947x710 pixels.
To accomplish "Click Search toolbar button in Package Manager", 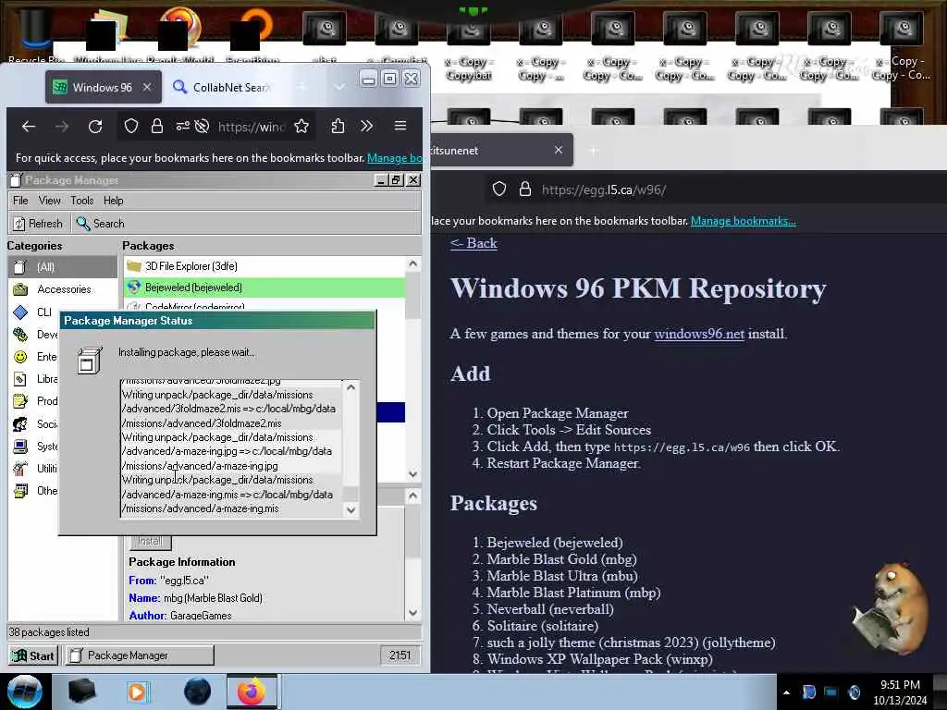I will coord(100,224).
